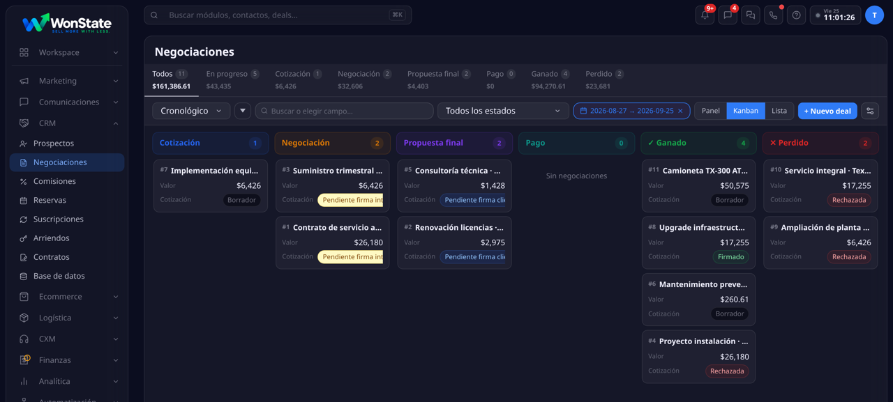Open Comisiones in the sidebar
893x402 pixels.
coord(67,181)
